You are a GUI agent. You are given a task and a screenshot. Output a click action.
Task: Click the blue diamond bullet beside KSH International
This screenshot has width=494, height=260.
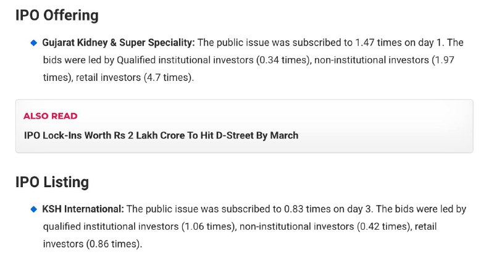point(34,209)
